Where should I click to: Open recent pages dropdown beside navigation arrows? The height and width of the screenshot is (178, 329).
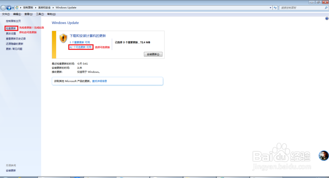click(x=13, y=8)
